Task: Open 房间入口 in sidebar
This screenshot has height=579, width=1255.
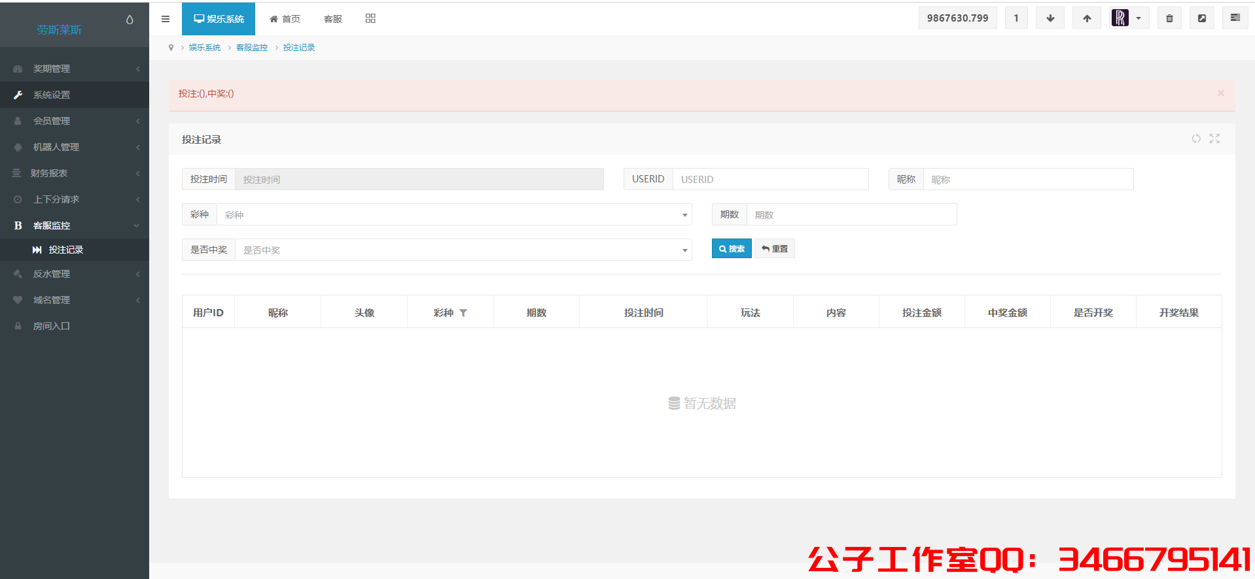Action: (x=75, y=326)
